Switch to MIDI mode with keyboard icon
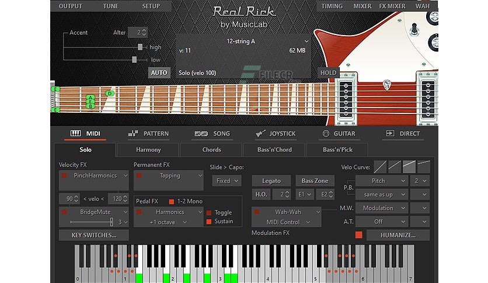 85,134
